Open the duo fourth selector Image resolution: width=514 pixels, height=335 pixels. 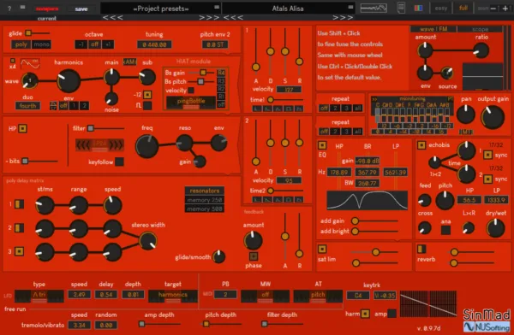[27, 106]
